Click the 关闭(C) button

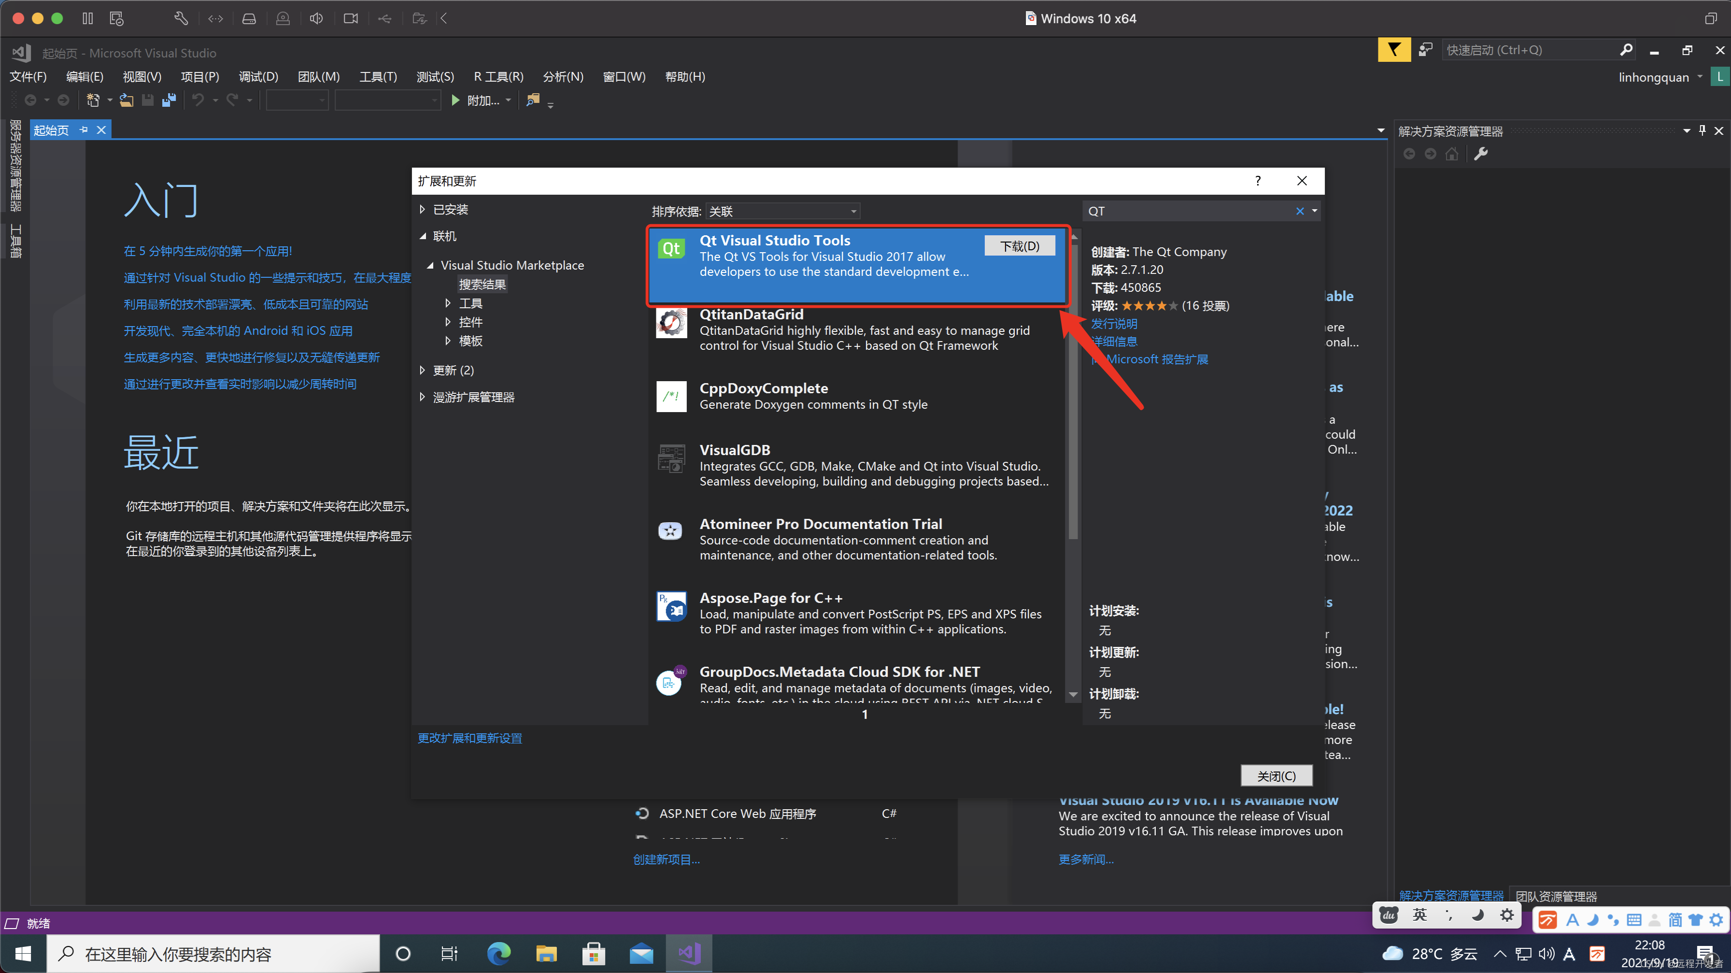pos(1276,775)
